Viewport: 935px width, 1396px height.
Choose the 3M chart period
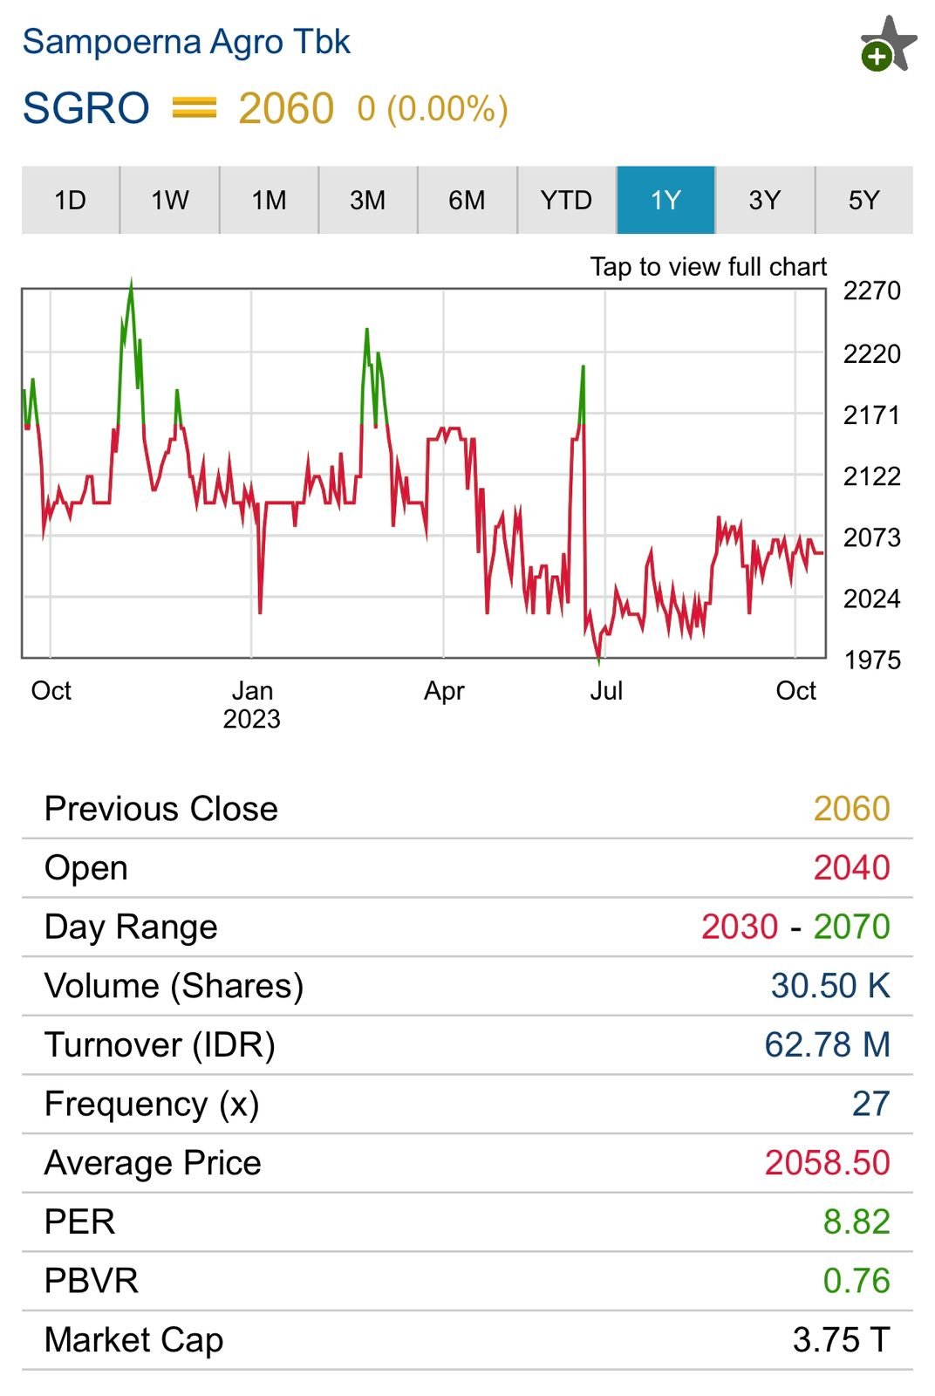[x=367, y=200]
